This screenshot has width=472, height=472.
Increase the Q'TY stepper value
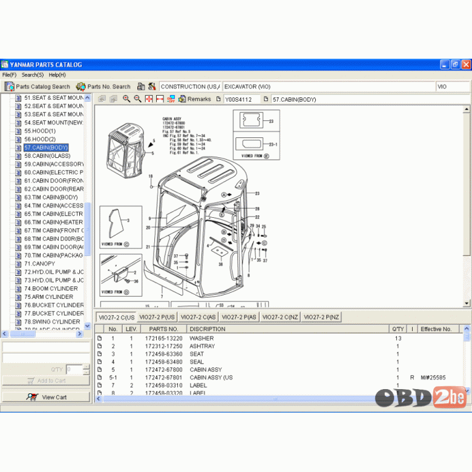point(86,367)
